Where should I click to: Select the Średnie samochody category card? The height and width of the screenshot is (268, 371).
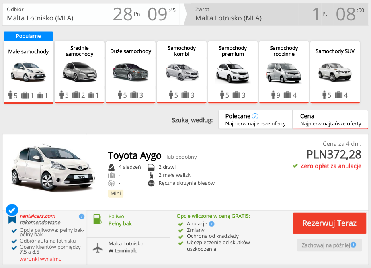[80, 72]
